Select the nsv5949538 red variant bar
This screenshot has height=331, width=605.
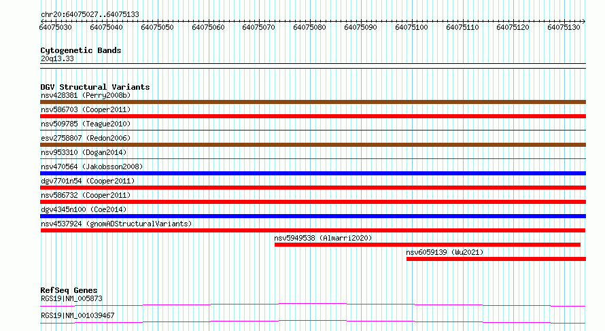pyautogui.click(x=428, y=245)
